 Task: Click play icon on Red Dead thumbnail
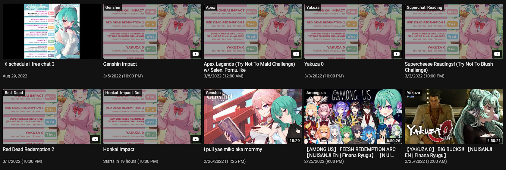click(95, 139)
